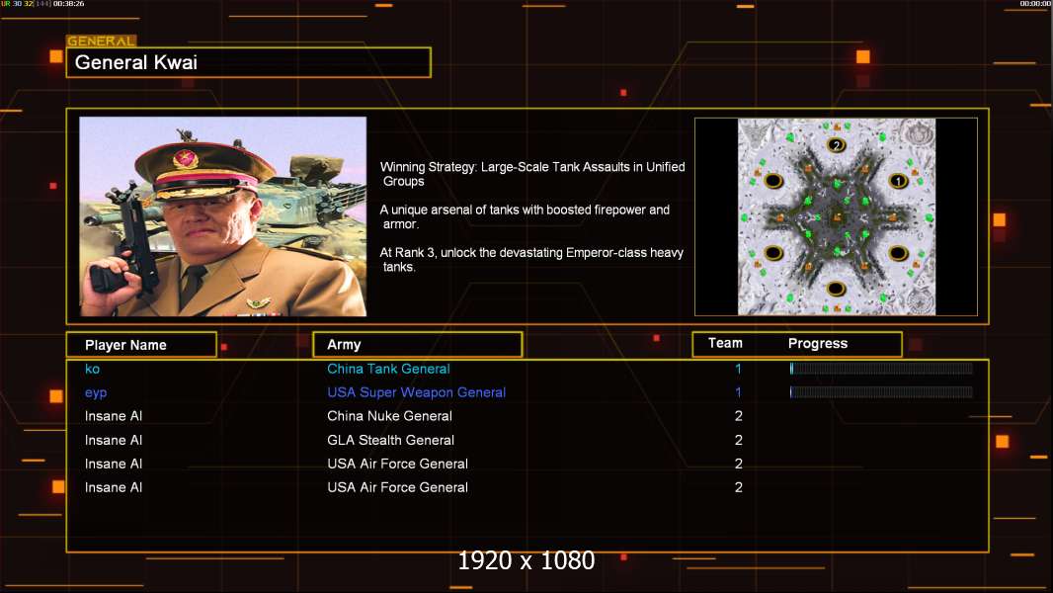
Task: Click 'China Tank General' army entry
Action: click(388, 369)
